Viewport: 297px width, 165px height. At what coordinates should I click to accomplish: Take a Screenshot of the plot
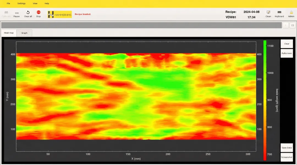[x=287, y=157]
